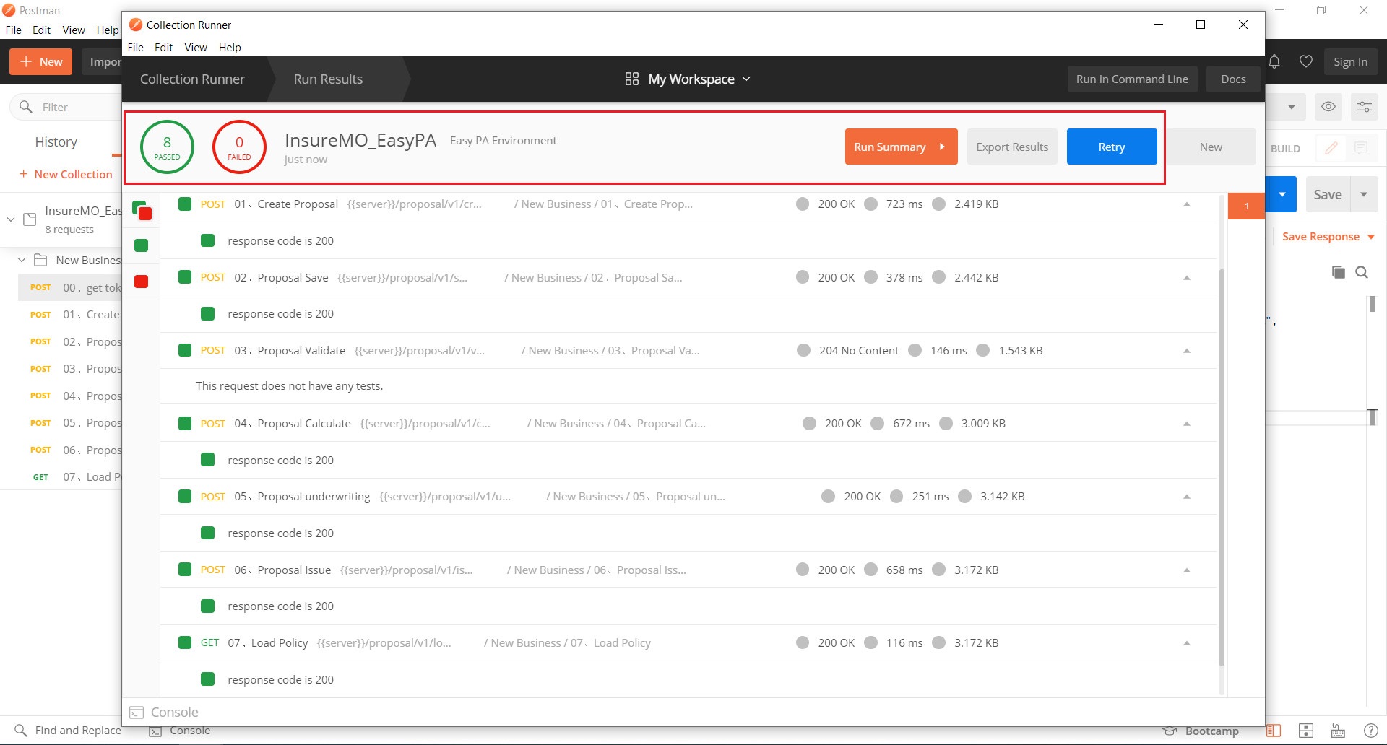
Task: Open the manage environments settings icon
Action: coord(1364,107)
